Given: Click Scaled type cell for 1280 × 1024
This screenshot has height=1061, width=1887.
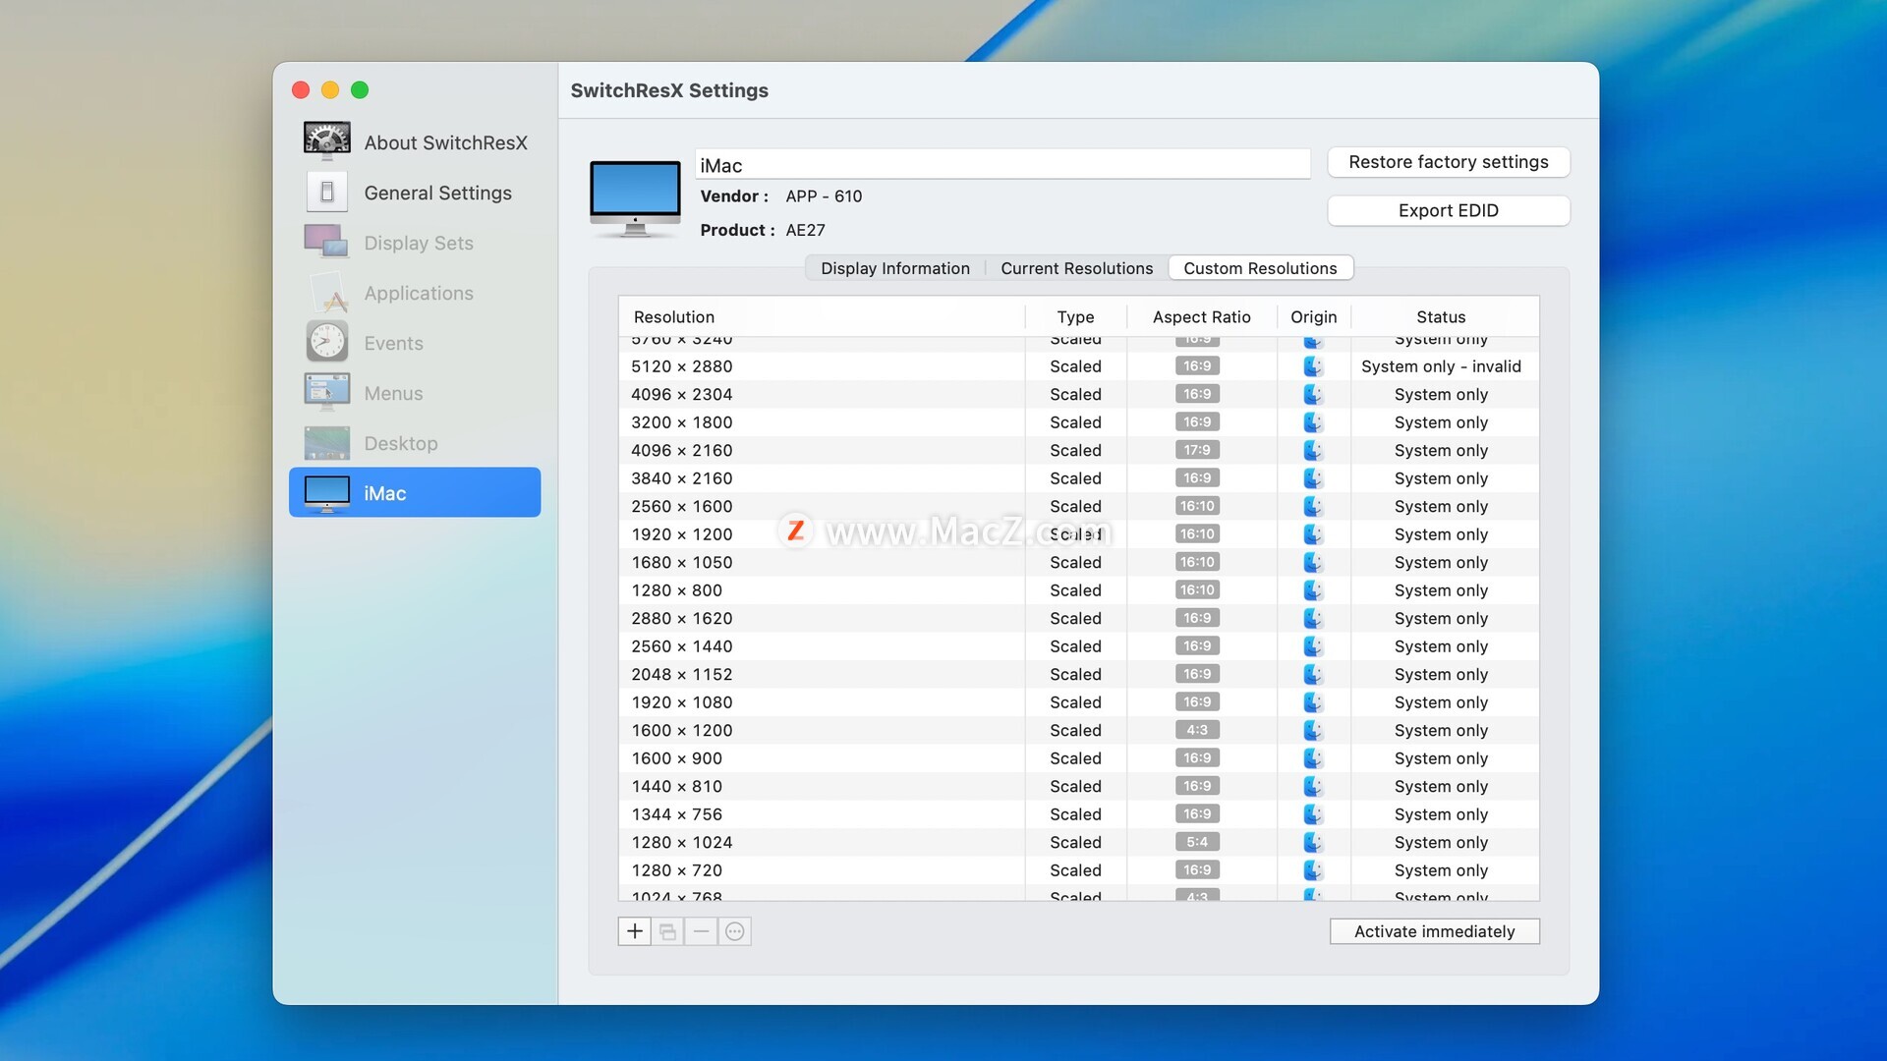Looking at the screenshot, I should pos(1075,842).
